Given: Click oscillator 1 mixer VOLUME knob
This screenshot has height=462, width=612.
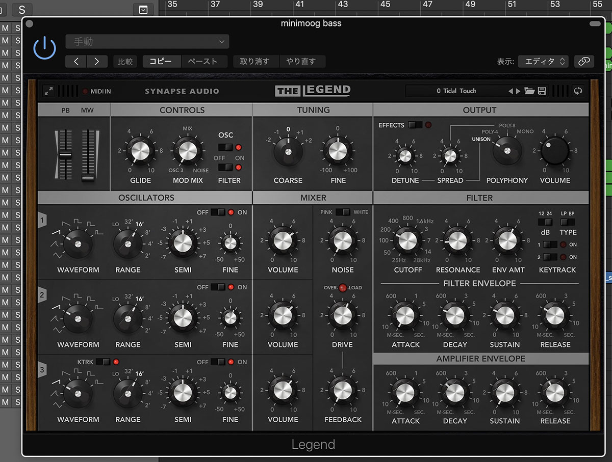Looking at the screenshot, I should point(282,240).
